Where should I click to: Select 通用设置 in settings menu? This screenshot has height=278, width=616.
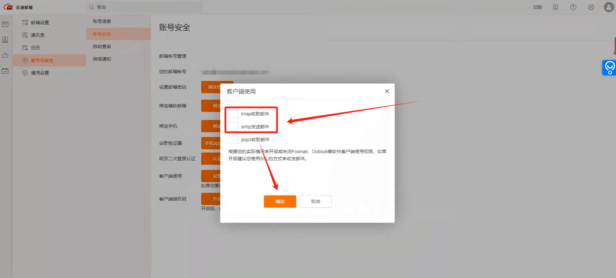(x=50, y=73)
